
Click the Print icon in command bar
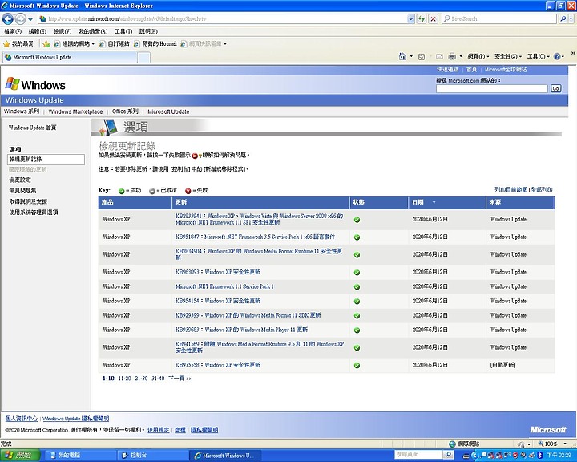452,56
